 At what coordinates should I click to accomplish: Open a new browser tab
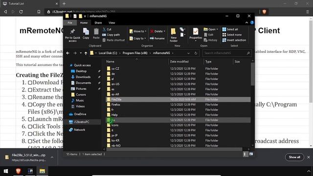tap(64, 3)
